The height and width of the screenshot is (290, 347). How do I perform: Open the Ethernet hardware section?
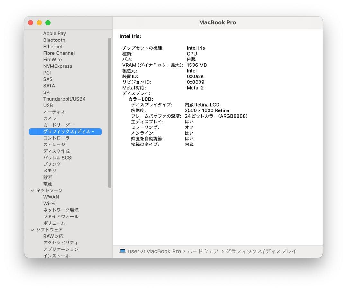pyautogui.click(x=53, y=47)
